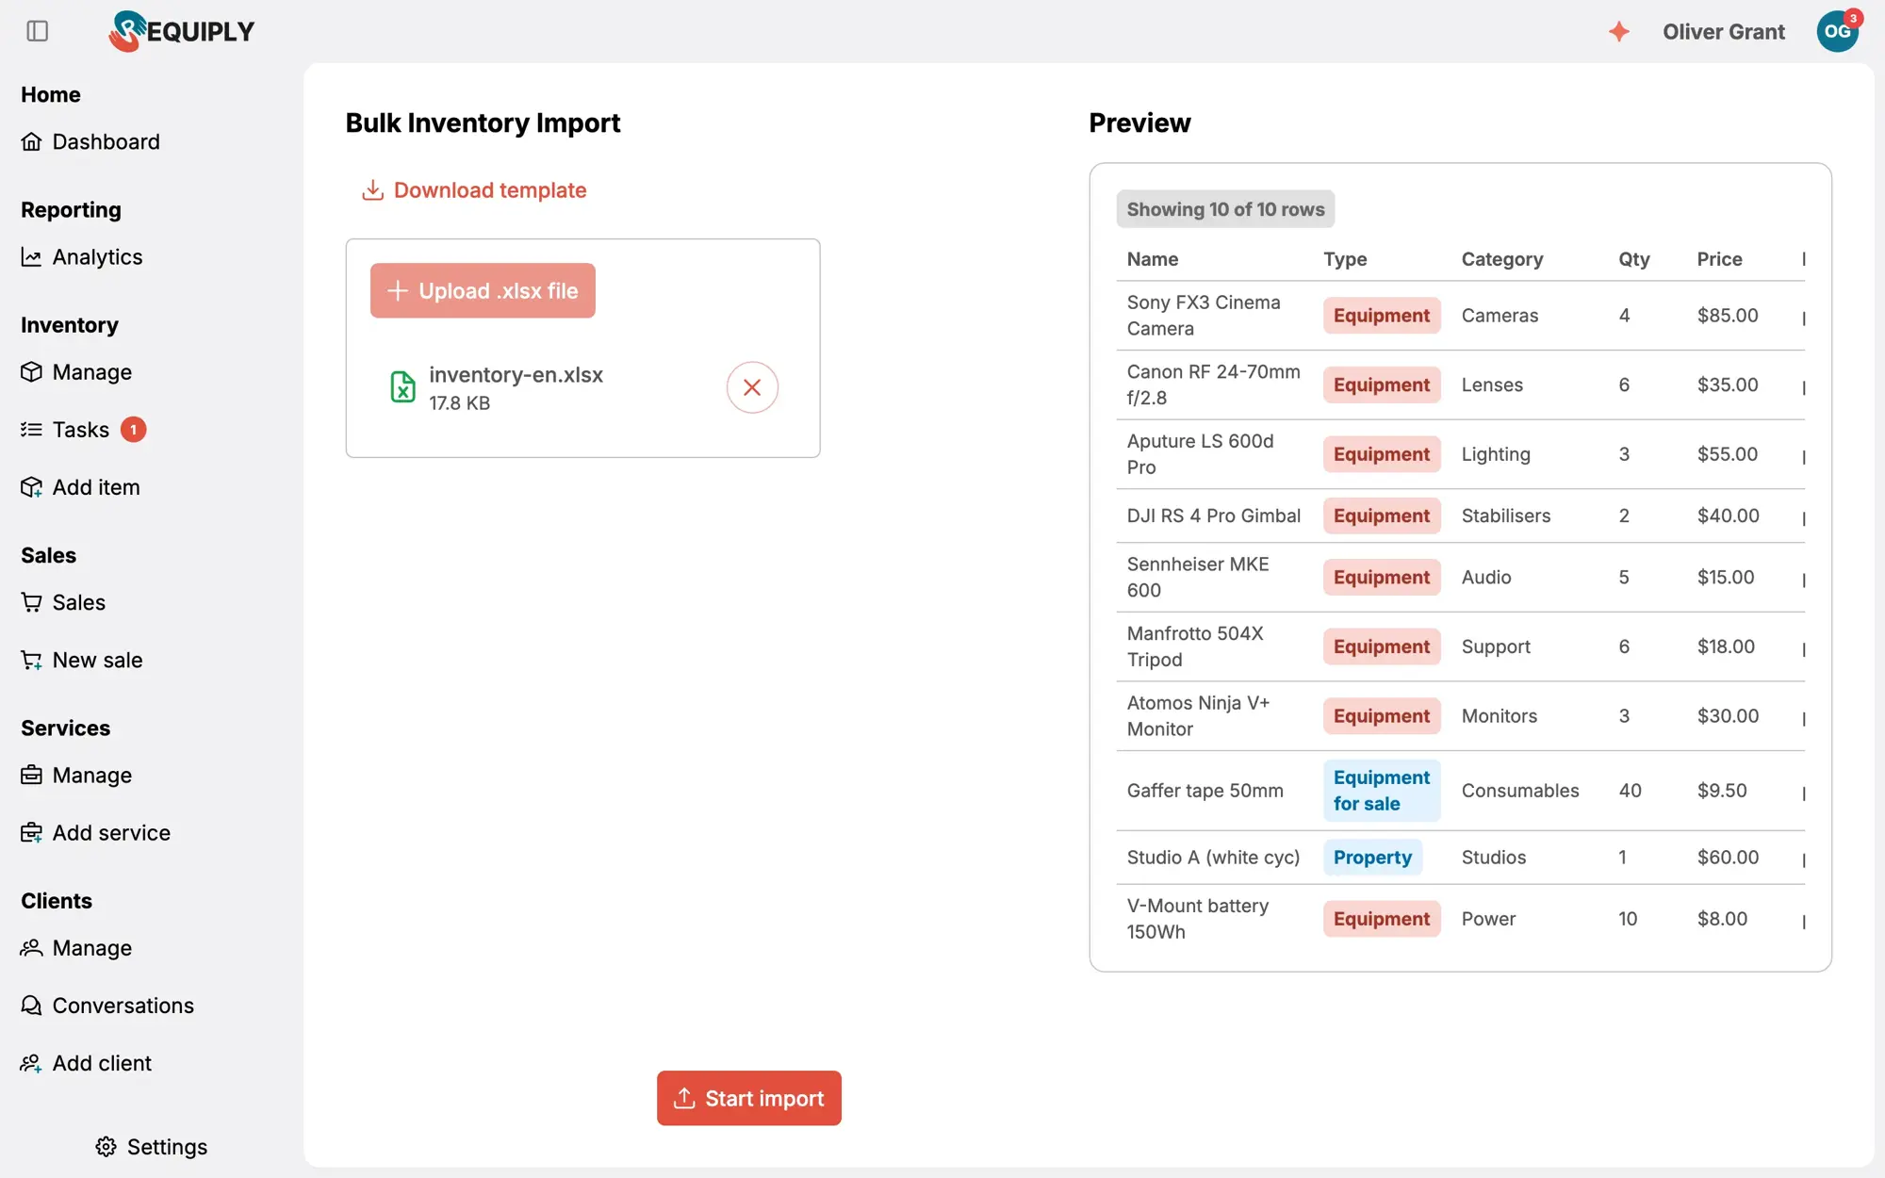Click the Oliver Grant user name

click(x=1724, y=32)
